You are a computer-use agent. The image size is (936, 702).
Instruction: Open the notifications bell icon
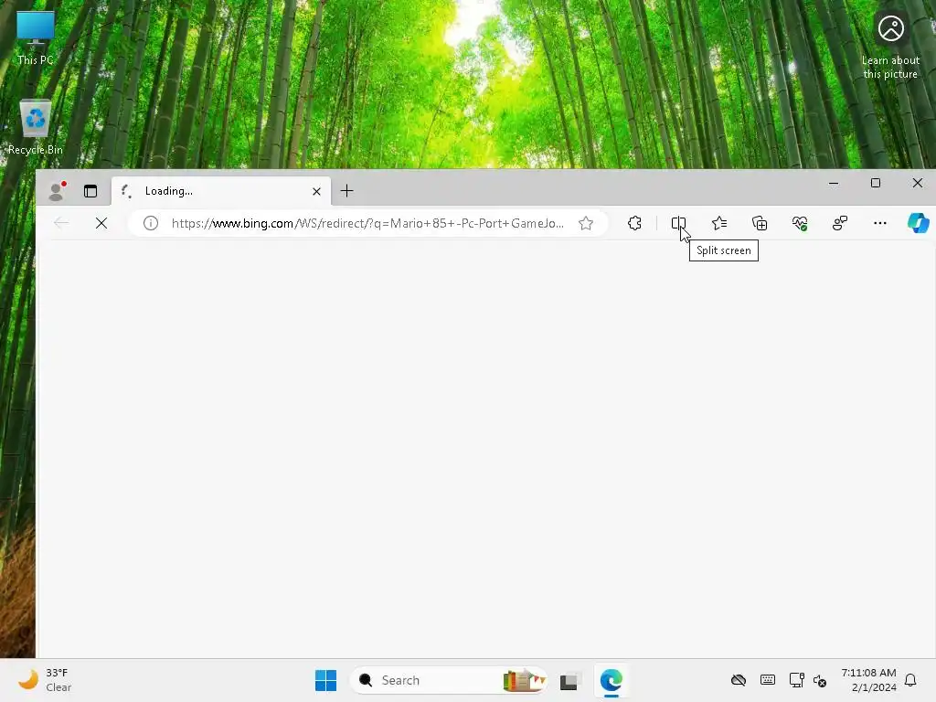pos(911,680)
